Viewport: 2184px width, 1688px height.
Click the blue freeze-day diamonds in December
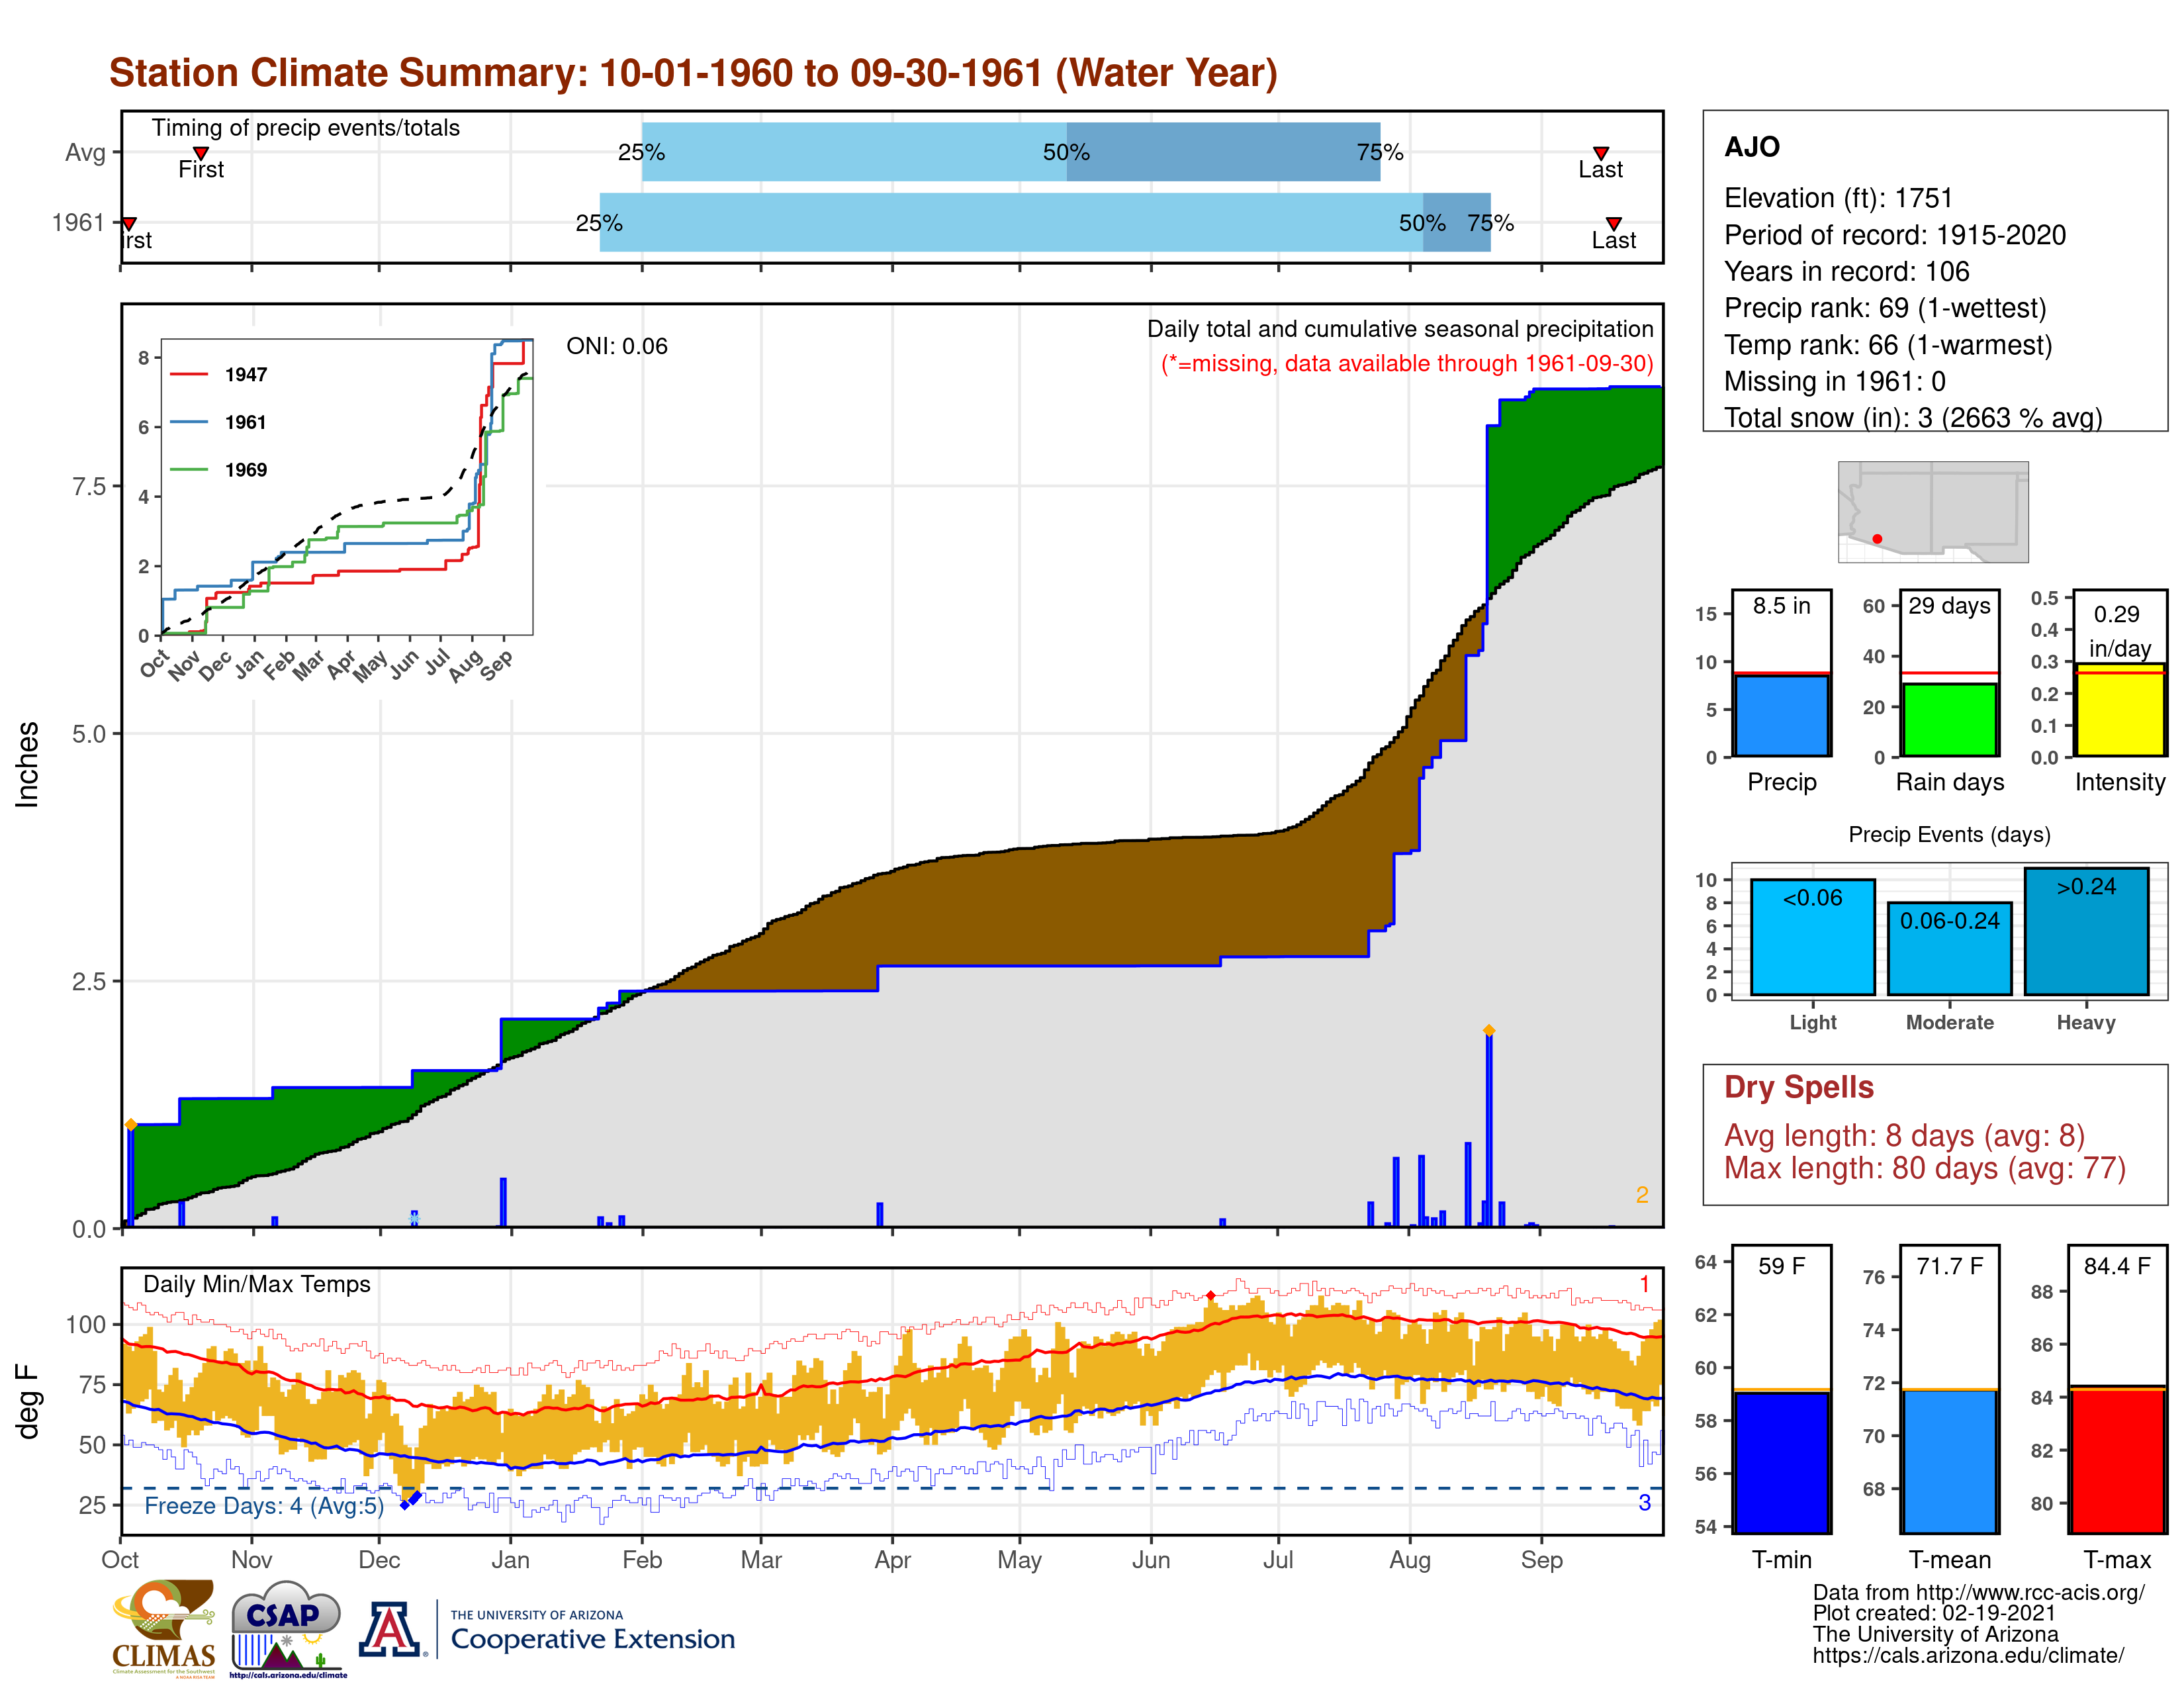click(x=411, y=1500)
